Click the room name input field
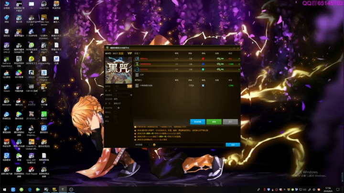Image resolution: width=344 pixels, height=193 pixels. point(121,86)
